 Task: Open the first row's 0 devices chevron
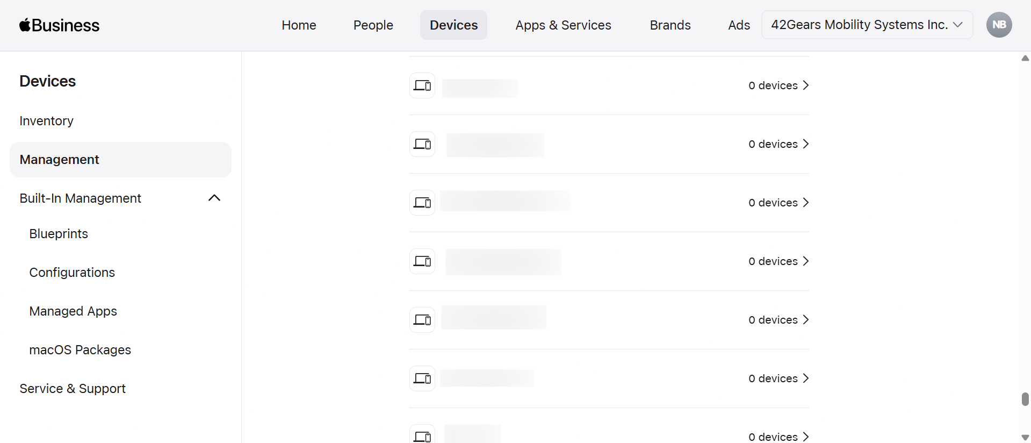coord(805,85)
